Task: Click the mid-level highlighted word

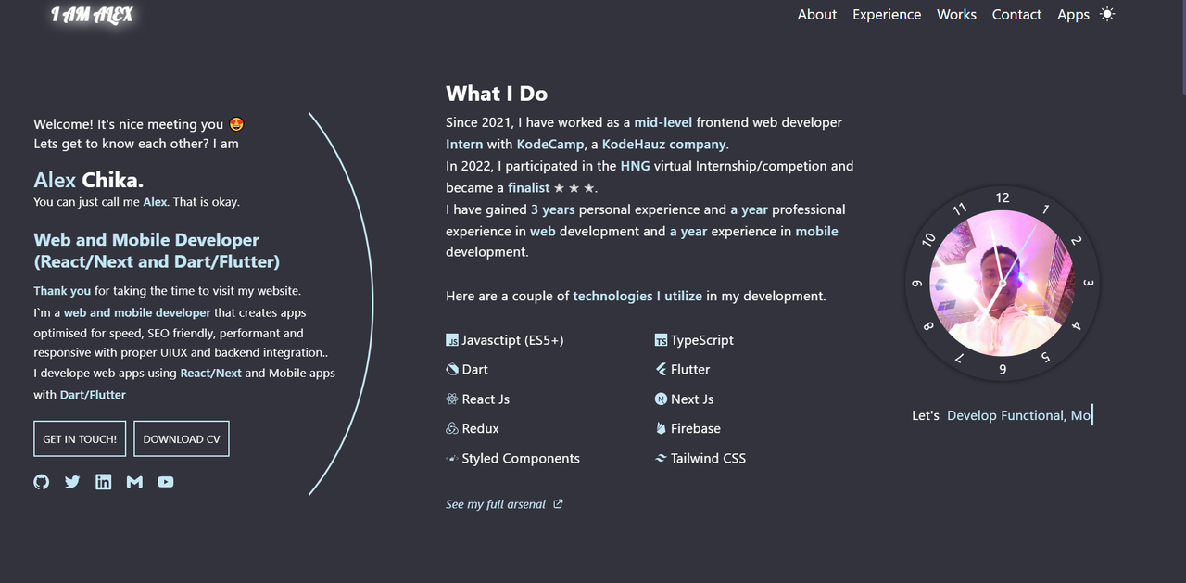Action: tap(663, 122)
